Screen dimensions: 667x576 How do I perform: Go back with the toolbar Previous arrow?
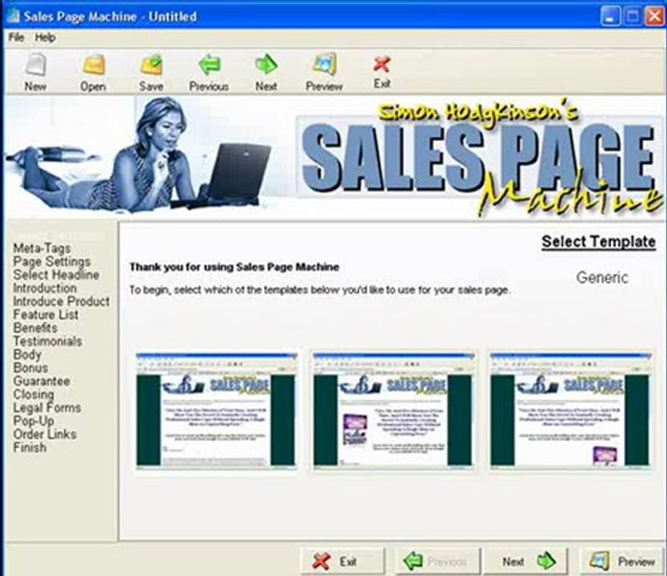pos(209,72)
